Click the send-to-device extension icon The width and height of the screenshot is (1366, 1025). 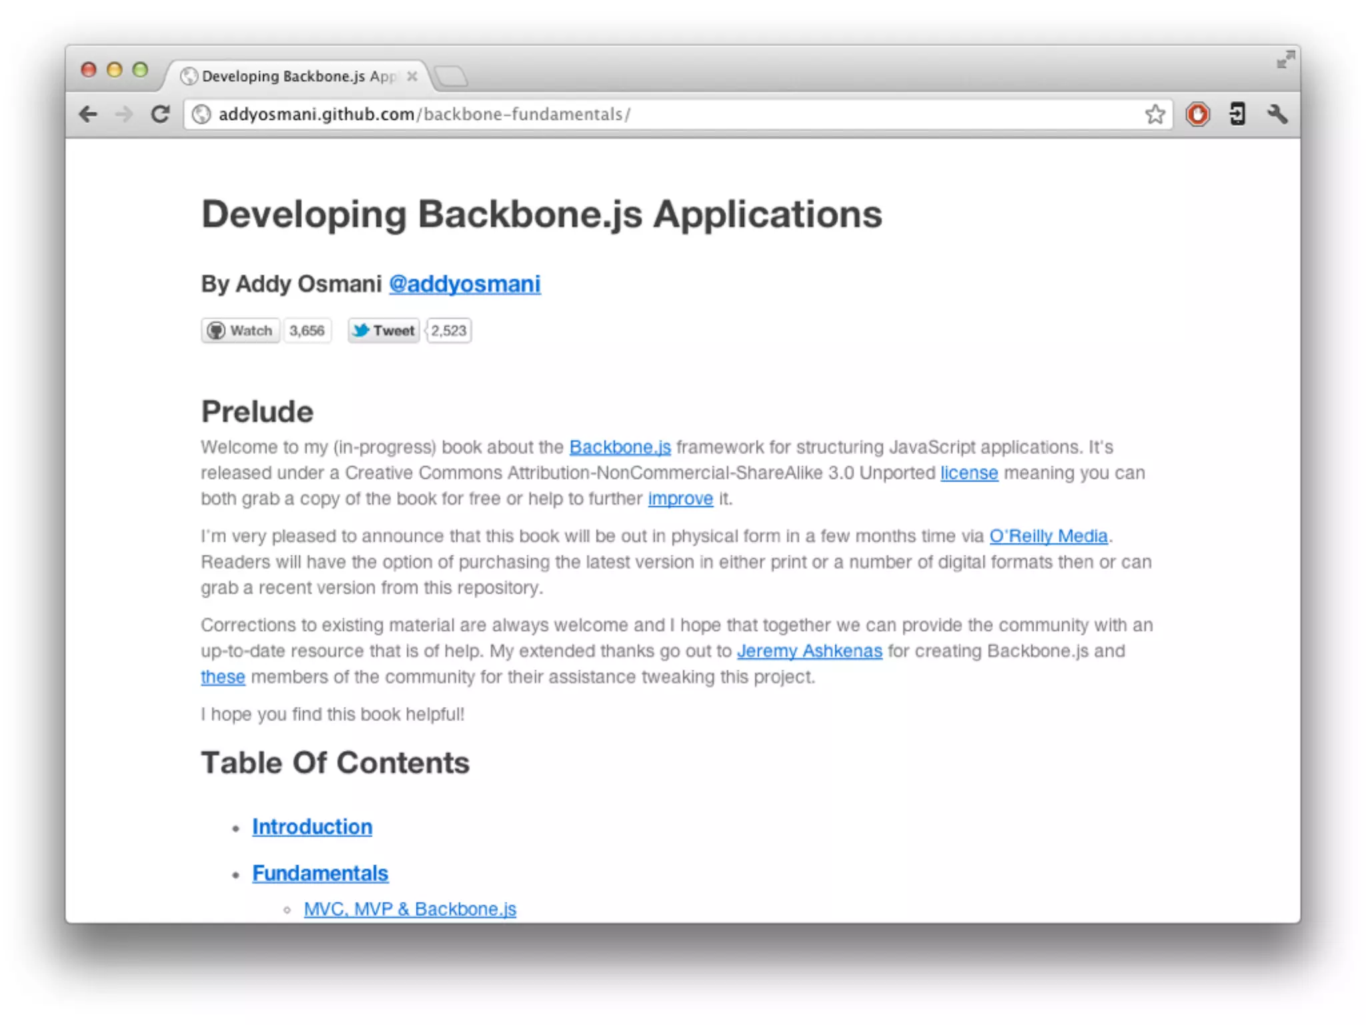point(1237,114)
